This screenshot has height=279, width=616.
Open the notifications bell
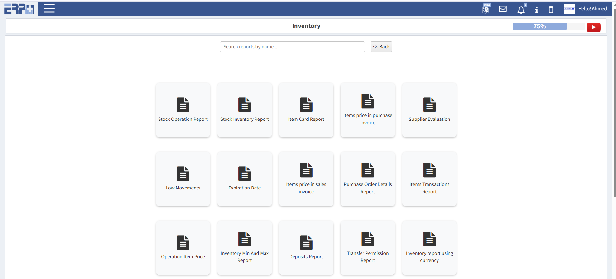(521, 10)
